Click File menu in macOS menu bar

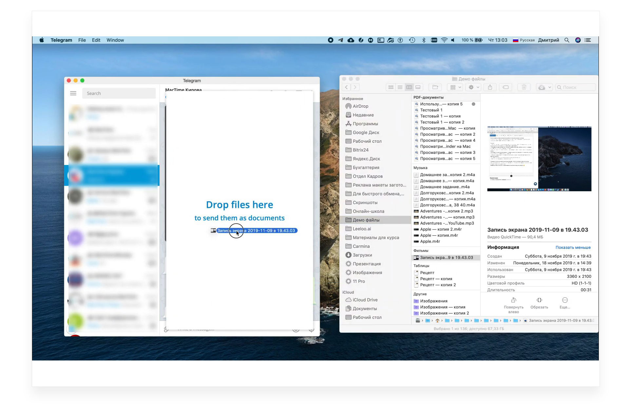click(x=82, y=41)
